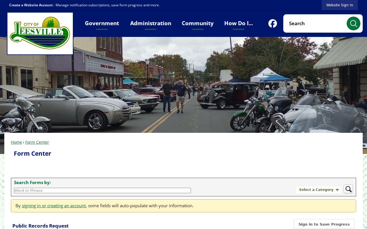Follow the Create a Website Account link

[31, 5]
